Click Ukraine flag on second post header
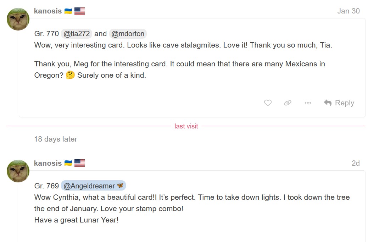Viewport: 368px width, 242px height. click(x=68, y=163)
